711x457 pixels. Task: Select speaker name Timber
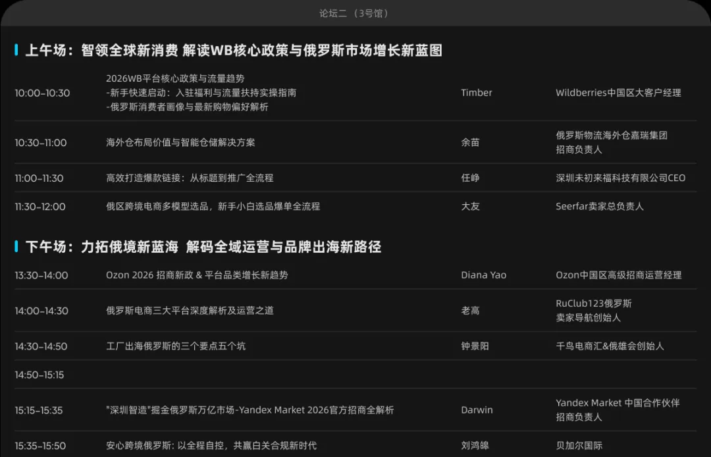pyautogui.click(x=477, y=92)
